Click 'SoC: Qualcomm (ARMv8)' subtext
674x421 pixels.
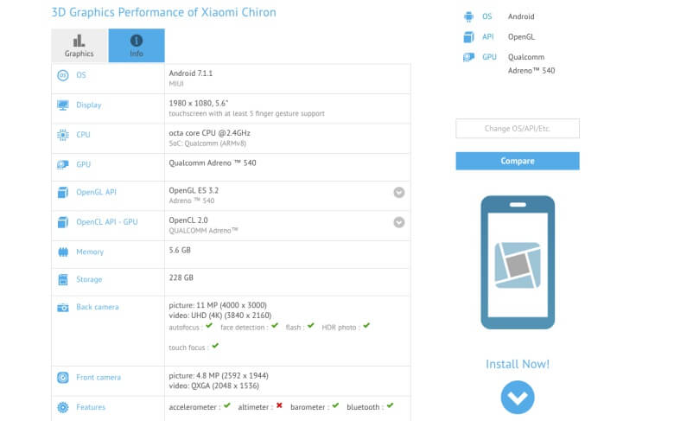207,144
